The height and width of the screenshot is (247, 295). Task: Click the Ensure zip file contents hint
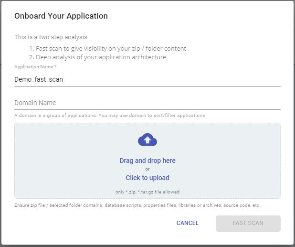[137, 205]
